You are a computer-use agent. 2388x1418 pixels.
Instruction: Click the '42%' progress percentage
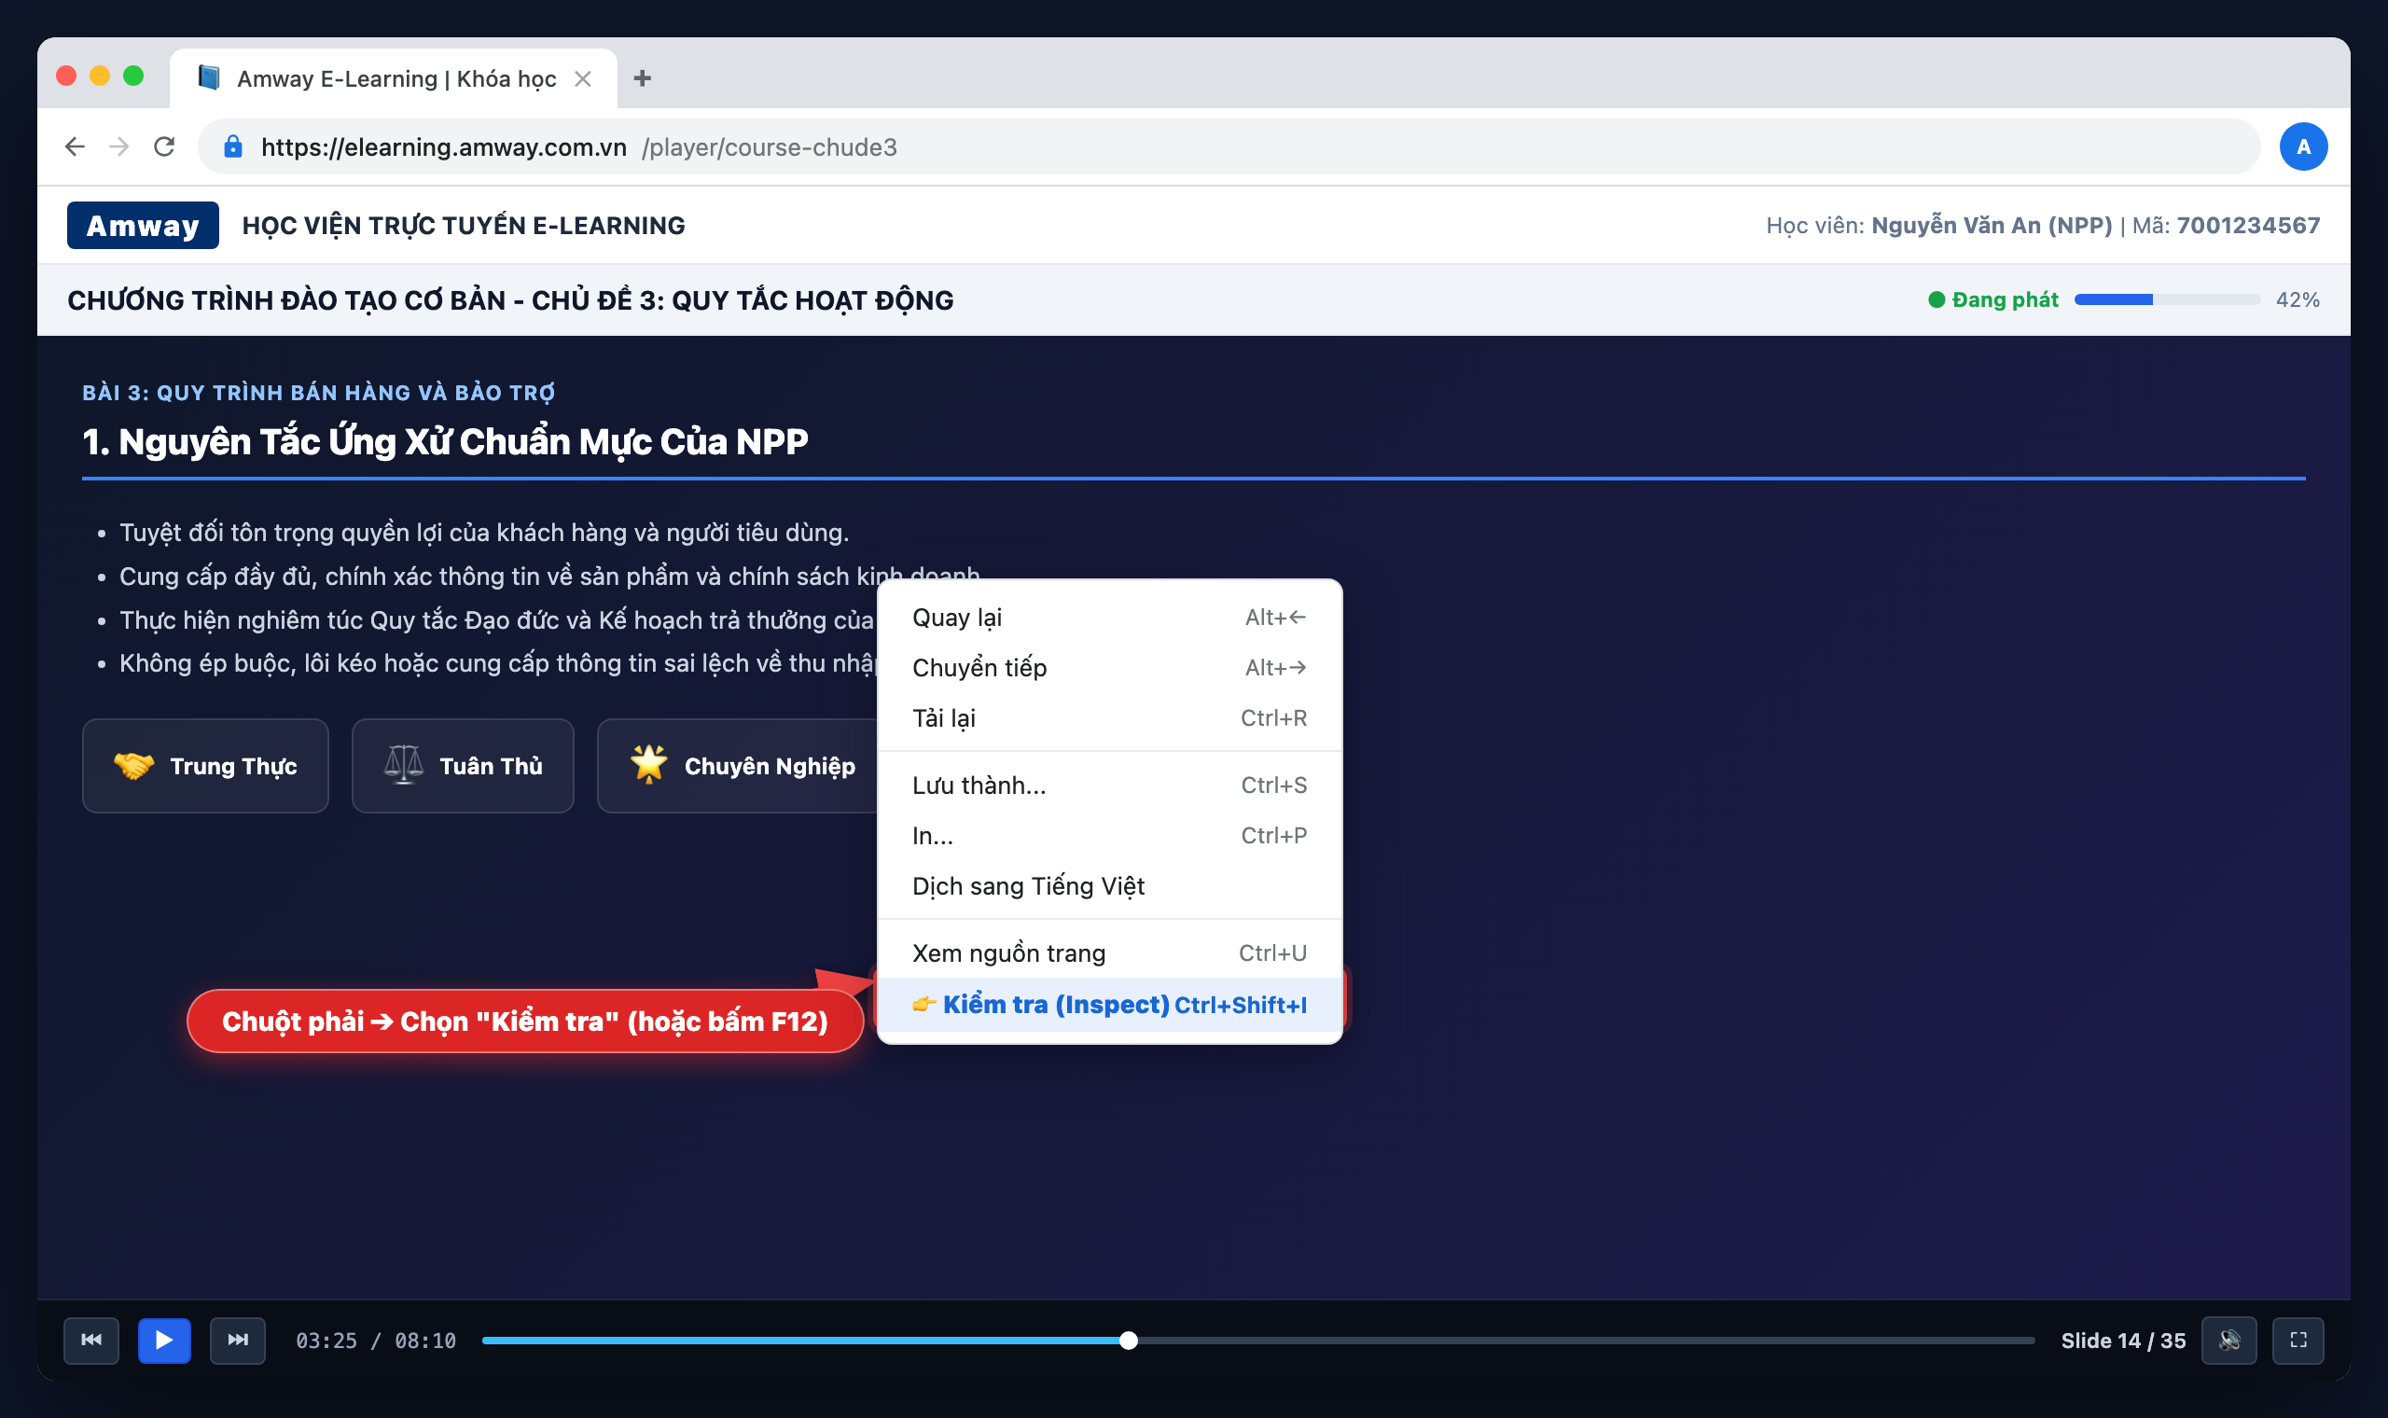point(2298,300)
